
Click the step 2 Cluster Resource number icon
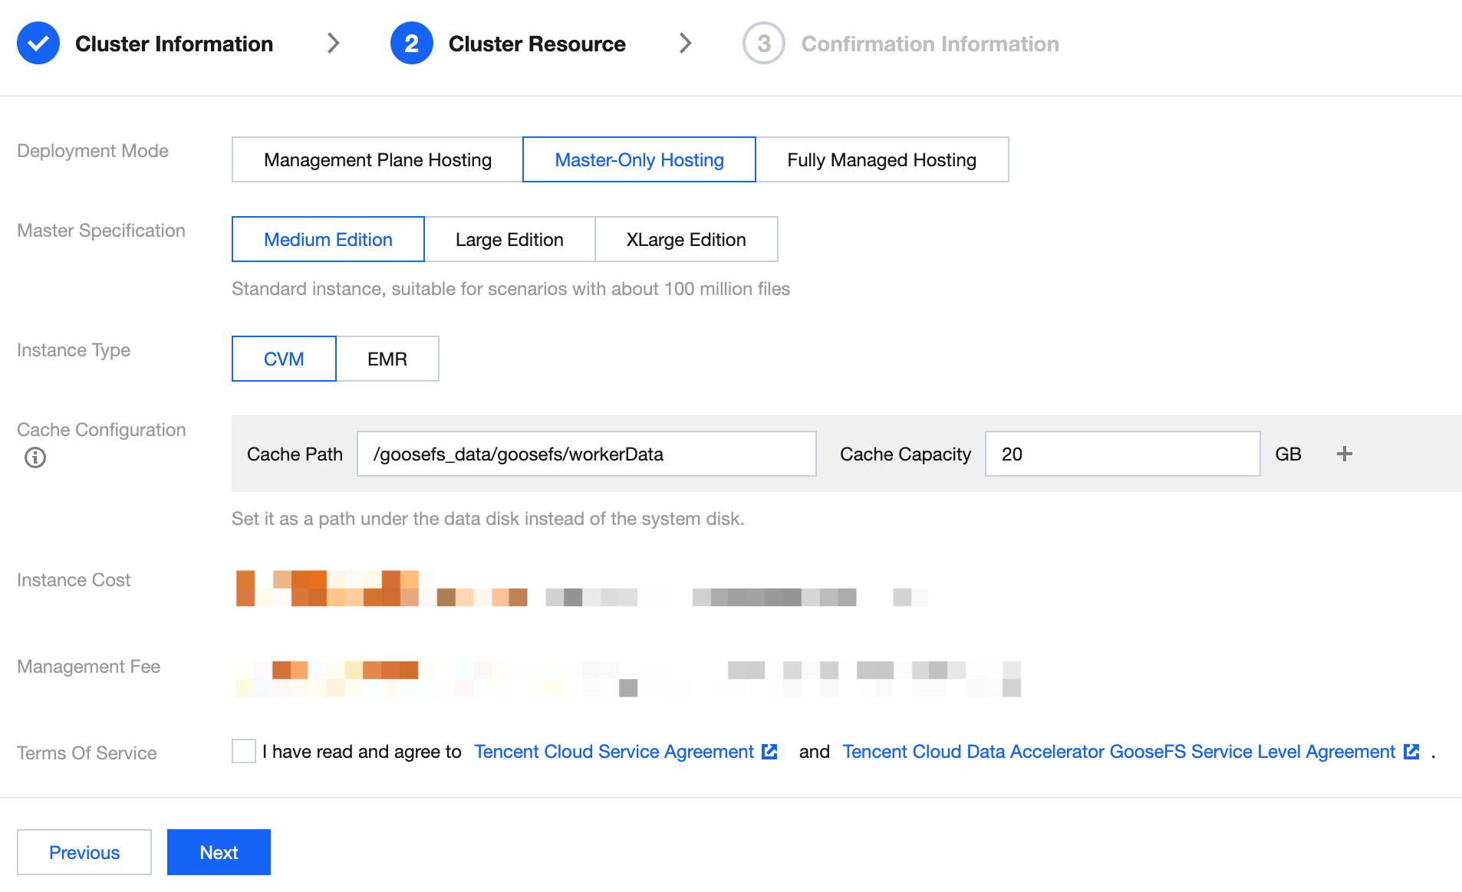(412, 44)
